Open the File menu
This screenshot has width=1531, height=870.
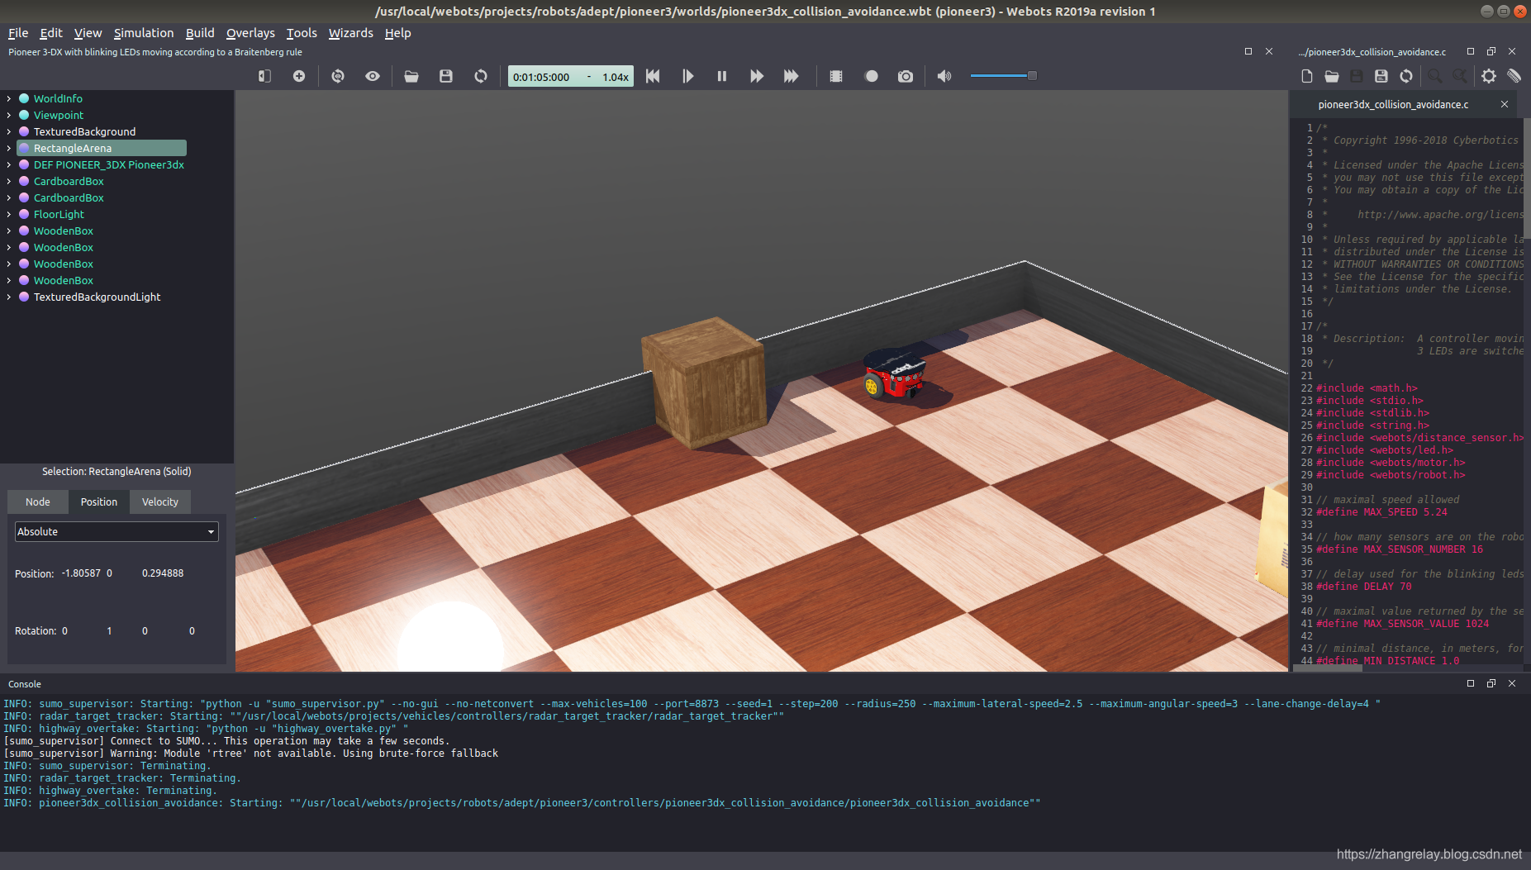coord(18,33)
